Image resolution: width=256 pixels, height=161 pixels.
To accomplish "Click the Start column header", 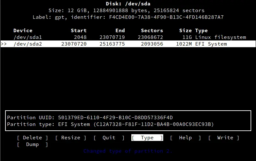I will tap(79, 31).
